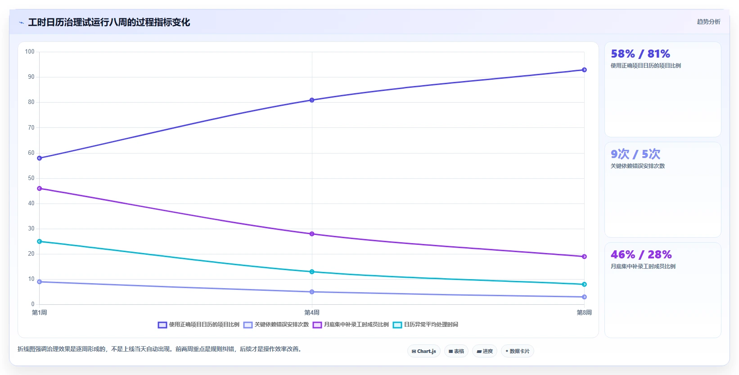Image resolution: width=739 pixels, height=375 pixels.
Task: Click the trend icon beside the chart title
Action: [21, 23]
